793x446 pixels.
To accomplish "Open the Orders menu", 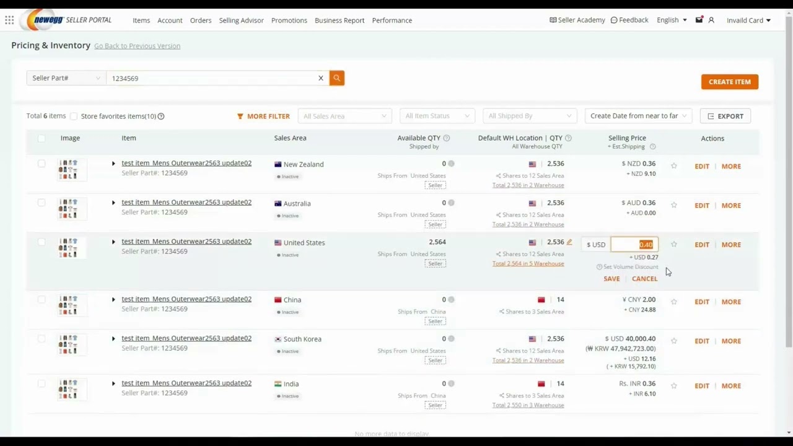I will pyautogui.click(x=201, y=20).
